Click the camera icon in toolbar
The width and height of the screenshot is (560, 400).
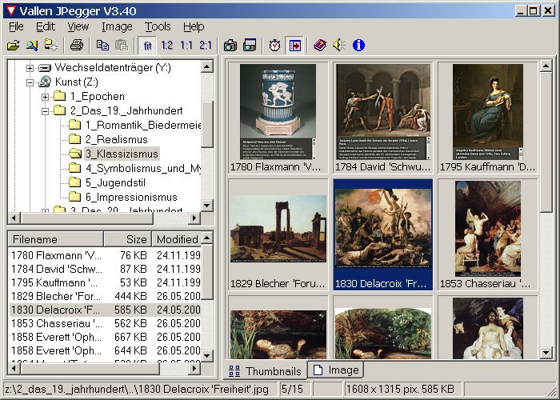pyautogui.click(x=230, y=46)
